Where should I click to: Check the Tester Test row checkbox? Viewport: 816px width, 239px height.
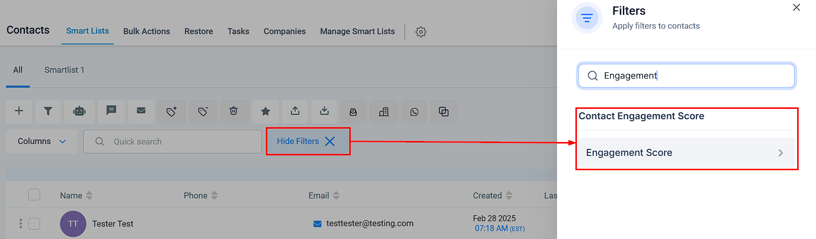(x=34, y=224)
